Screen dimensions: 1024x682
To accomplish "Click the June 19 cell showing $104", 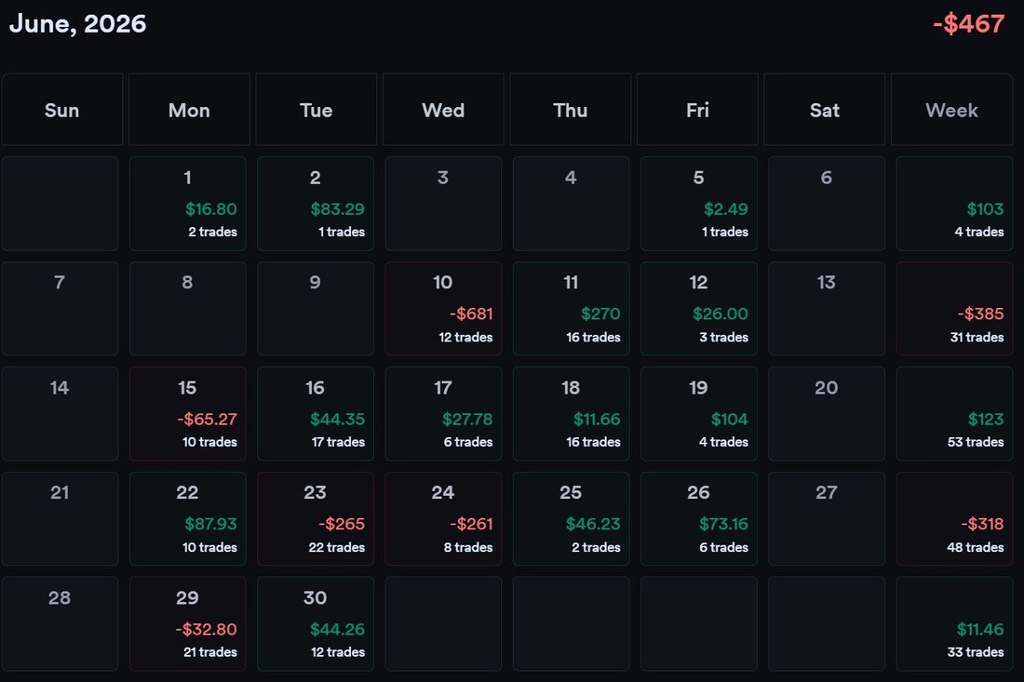I will [699, 414].
